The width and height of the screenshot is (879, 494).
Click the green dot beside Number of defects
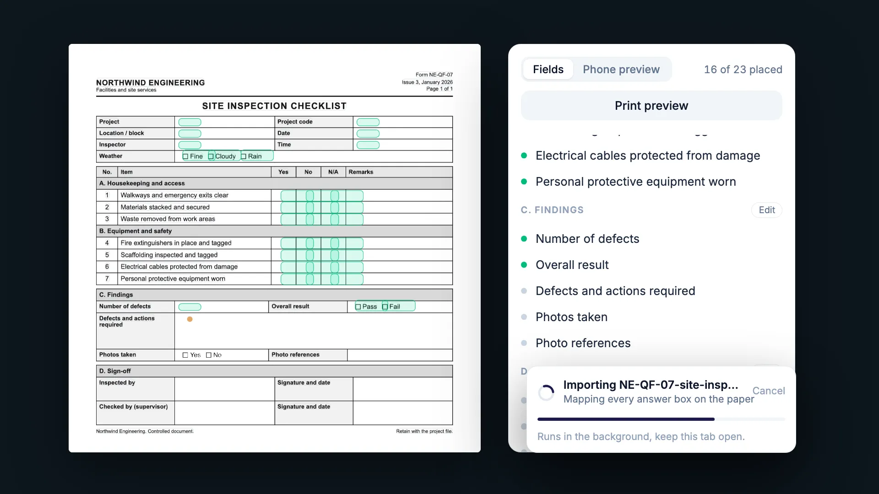tap(524, 239)
